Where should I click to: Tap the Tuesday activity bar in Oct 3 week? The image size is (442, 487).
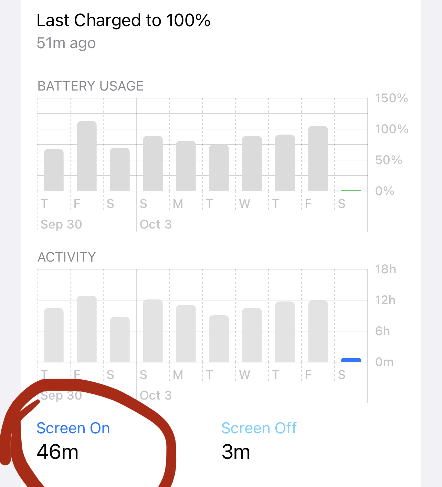click(x=219, y=339)
